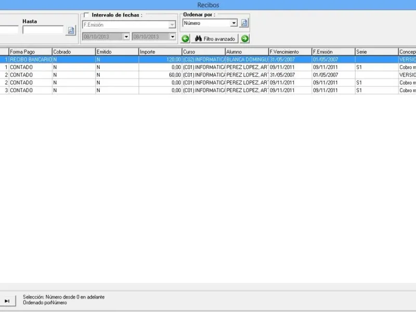Click in the Hasta input field
Viewport: 416px width, 312px height.
click(43, 30)
